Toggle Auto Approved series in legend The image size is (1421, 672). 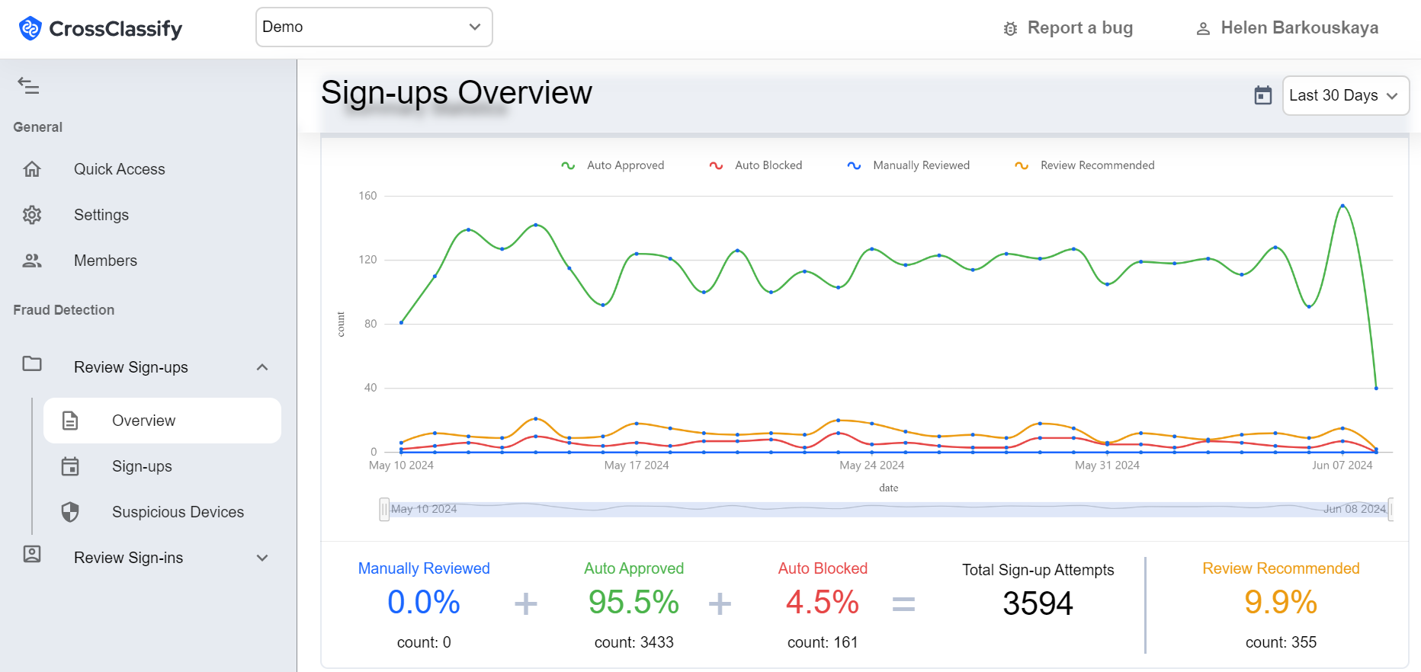coord(613,165)
